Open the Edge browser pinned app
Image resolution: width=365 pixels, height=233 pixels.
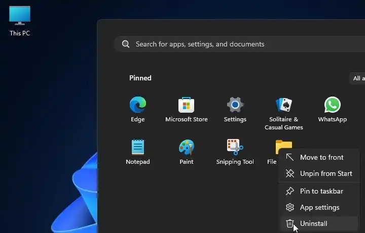138,109
